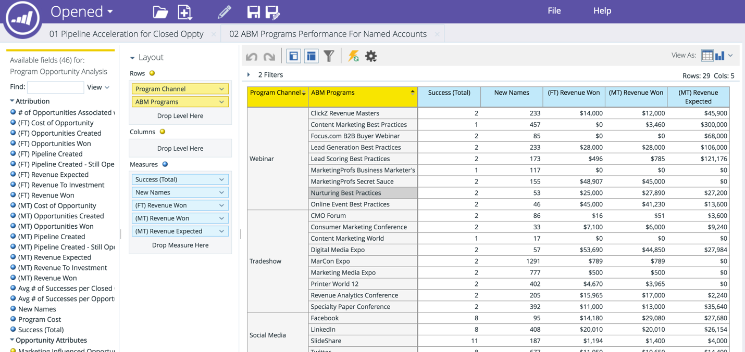Open the File menu
This screenshot has height=352, width=745.
point(554,11)
